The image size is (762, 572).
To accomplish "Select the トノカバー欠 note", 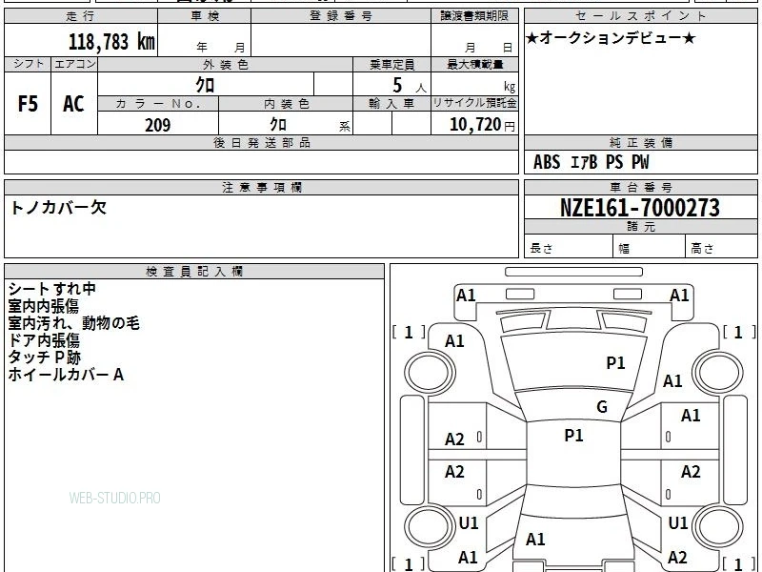I will 58,208.
